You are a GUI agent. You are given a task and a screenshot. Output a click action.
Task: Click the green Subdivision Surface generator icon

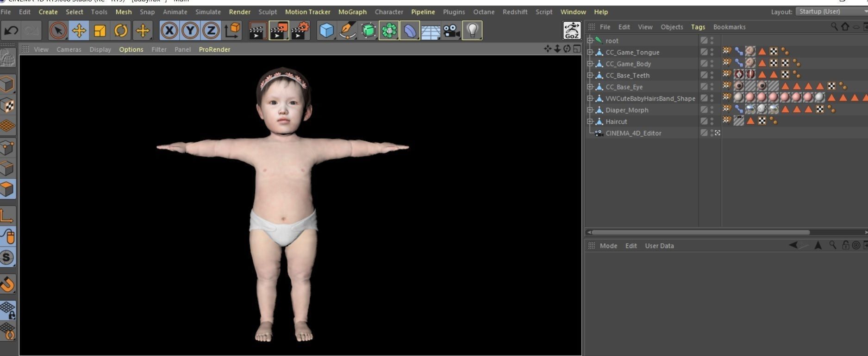point(368,31)
